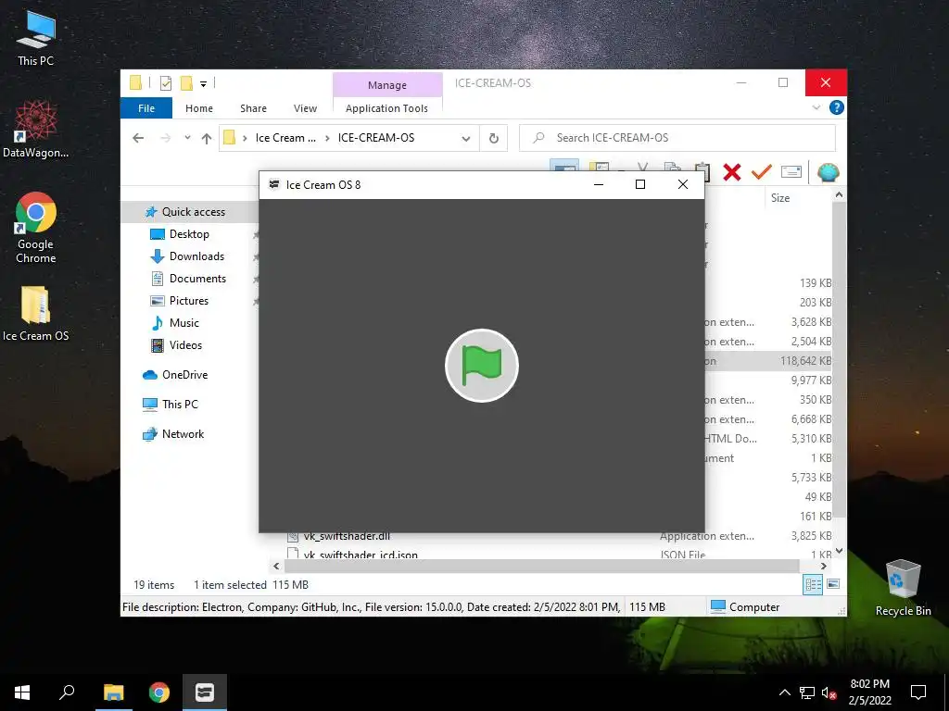
Task: Open Documents in the navigation pane
Action: (197, 279)
